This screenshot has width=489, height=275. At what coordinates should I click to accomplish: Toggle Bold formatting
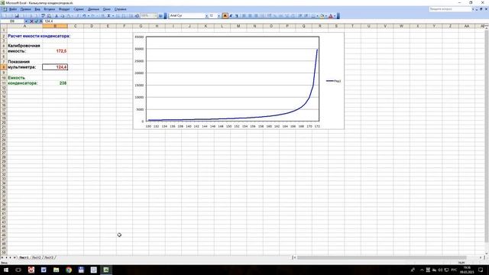[x=225, y=15]
